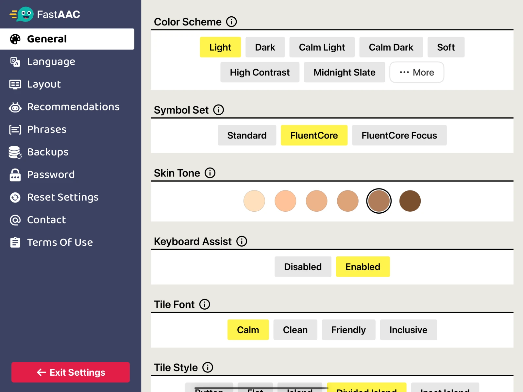The width and height of the screenshot is (523, 392).
Task: Click the Backups database icon
Action: (15, 152)
